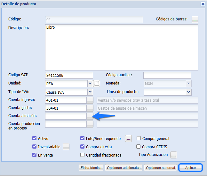Open the Línea de producto dropdown

pos(188,92)
